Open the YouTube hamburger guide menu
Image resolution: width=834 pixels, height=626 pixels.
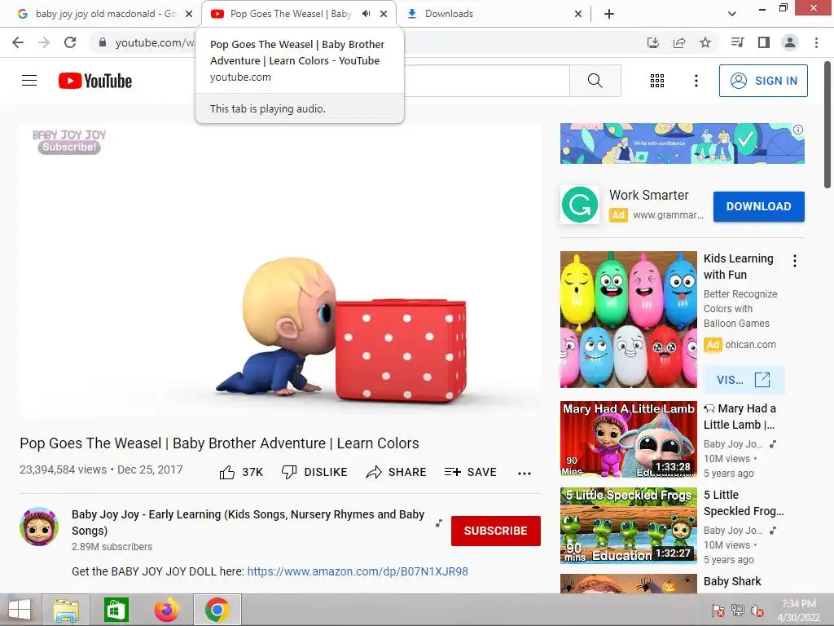29,81
